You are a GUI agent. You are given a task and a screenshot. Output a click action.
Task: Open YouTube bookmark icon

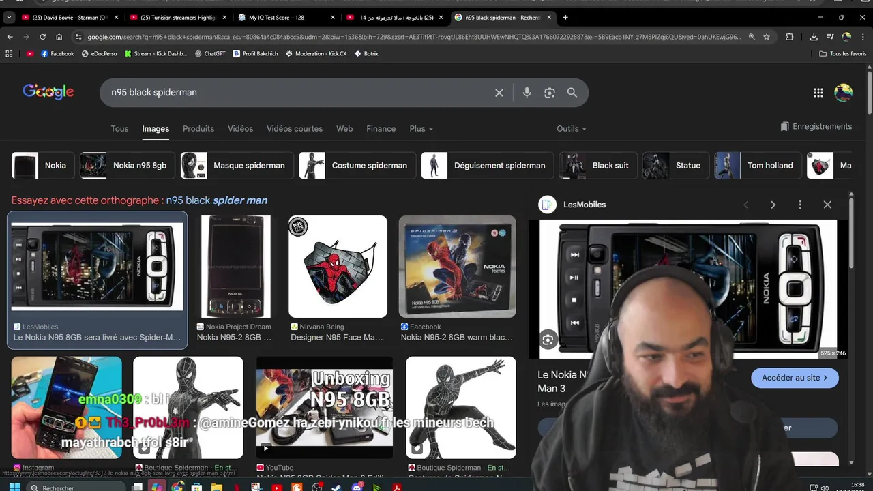[x=30, y=53]
